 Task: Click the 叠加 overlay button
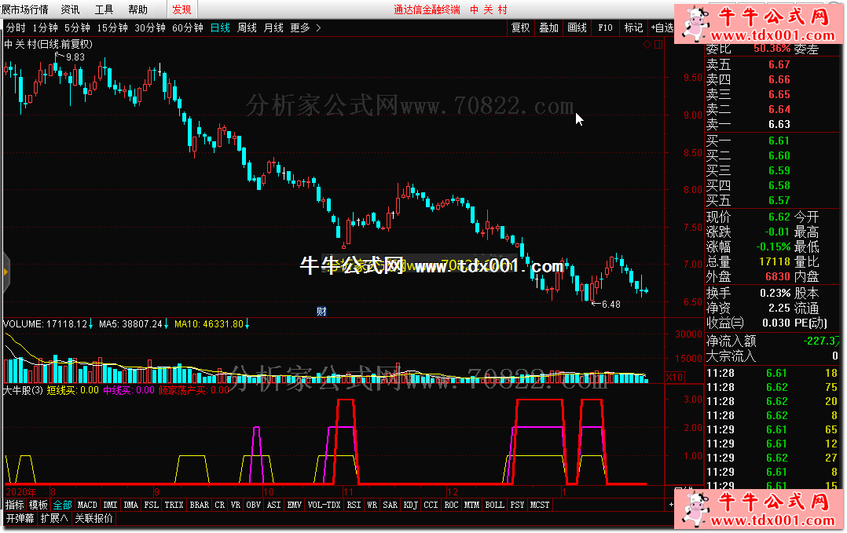click(548, 27)
